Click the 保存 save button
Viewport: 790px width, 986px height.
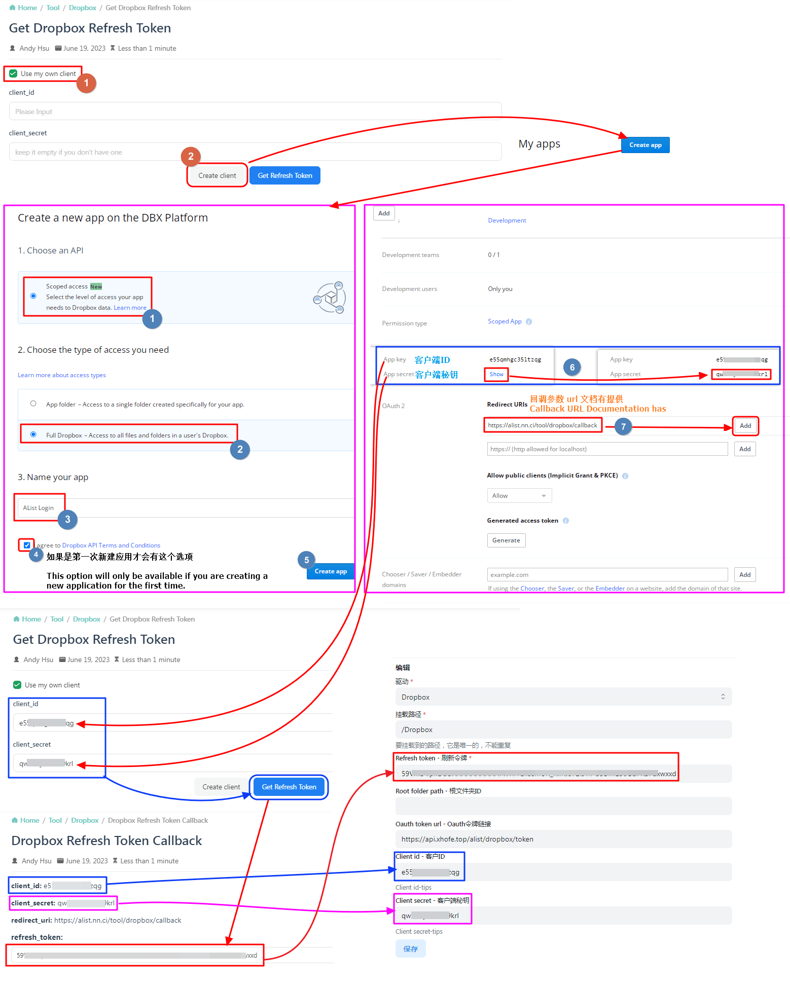click(x=410, y=948)
